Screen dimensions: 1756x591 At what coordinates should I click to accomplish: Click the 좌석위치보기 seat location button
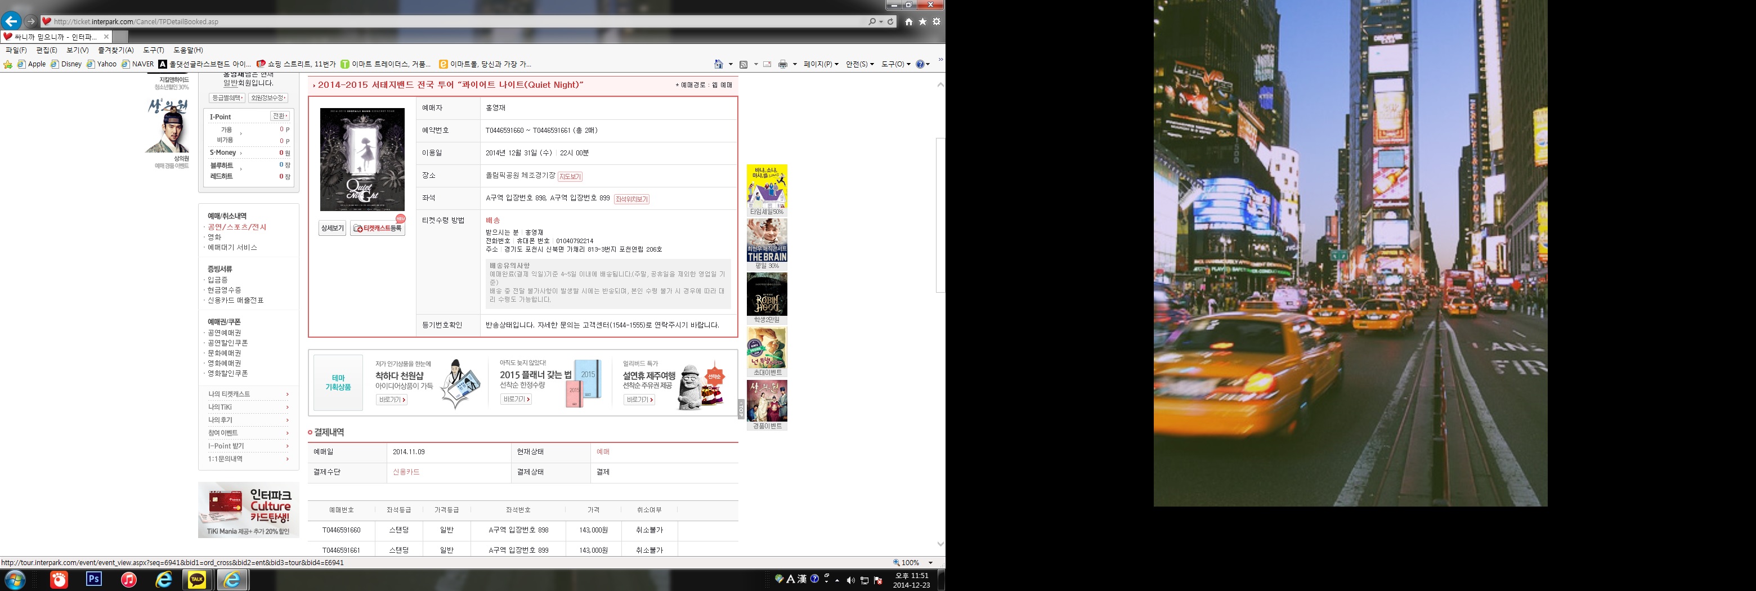(x=631, y=199)
